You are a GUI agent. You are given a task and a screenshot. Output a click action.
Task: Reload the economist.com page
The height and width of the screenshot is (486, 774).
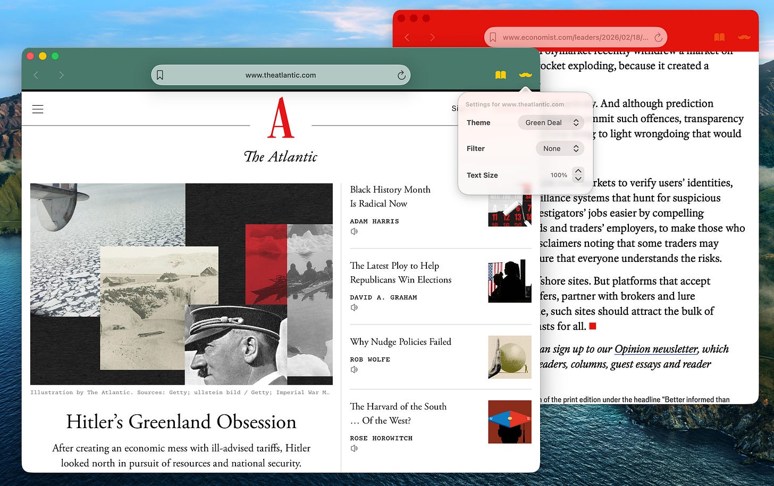(x=658, y=37)
